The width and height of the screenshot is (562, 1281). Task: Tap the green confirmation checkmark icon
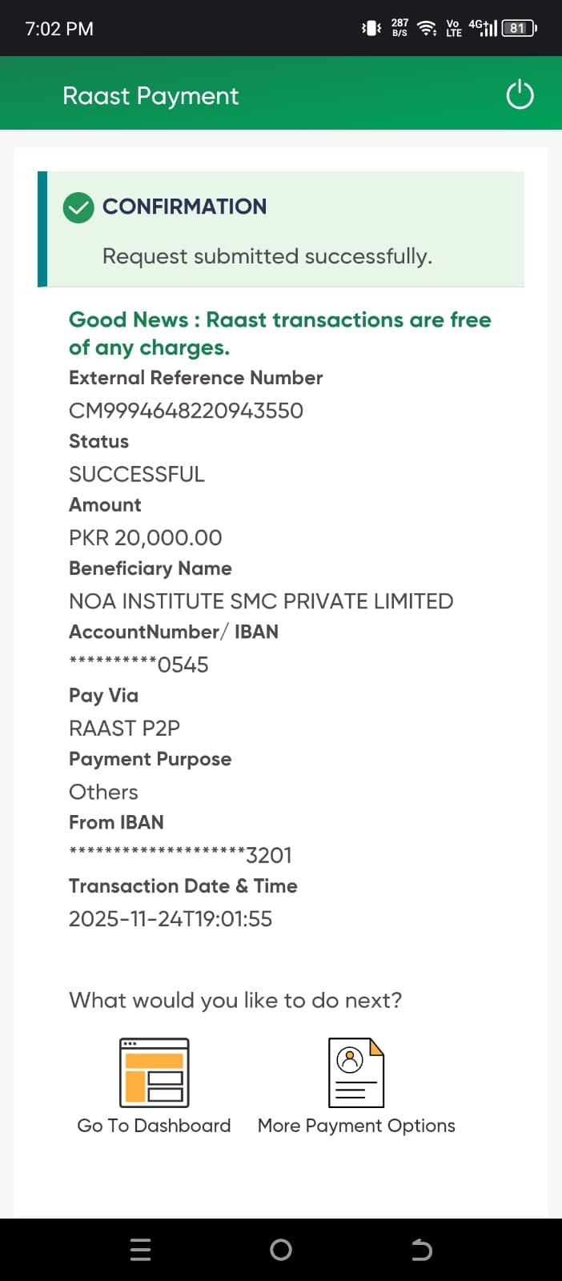pyautogui.click(x=78, y=207)
